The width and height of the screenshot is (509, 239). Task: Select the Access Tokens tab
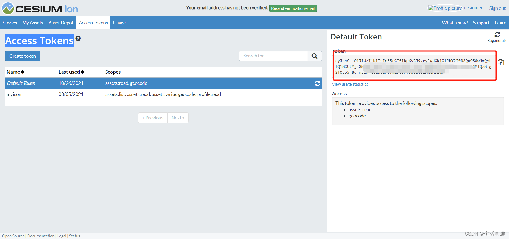93,23
